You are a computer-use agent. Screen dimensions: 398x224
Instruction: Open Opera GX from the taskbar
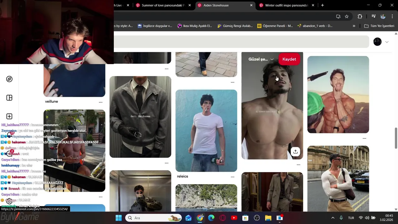[222, 218]
